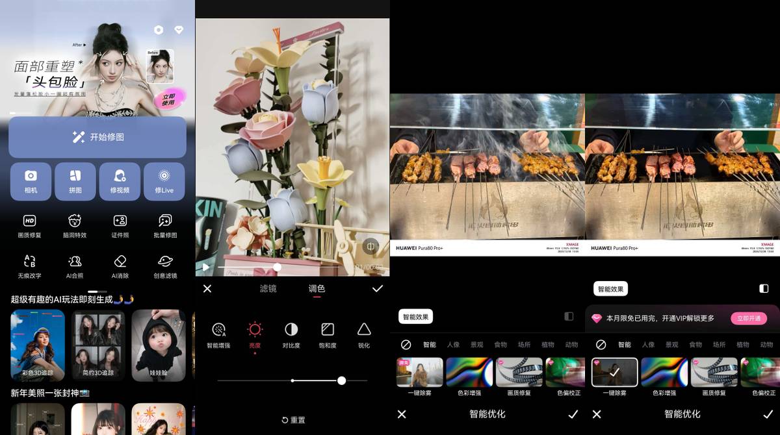Close the flower editor with the X
This screenshot has width=780, height=435.
(x=207, y=288)
